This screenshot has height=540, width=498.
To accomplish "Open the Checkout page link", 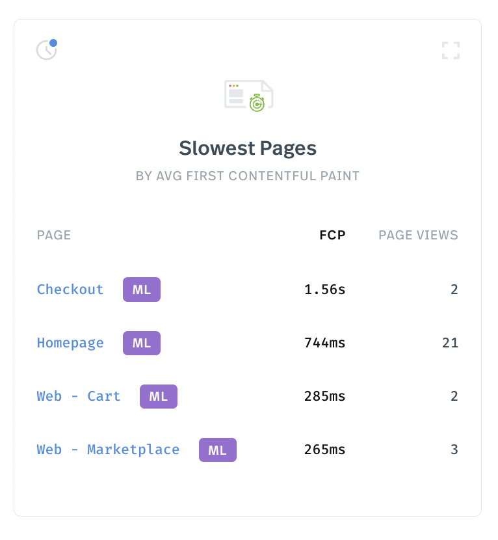I will (x=70, y=290).
